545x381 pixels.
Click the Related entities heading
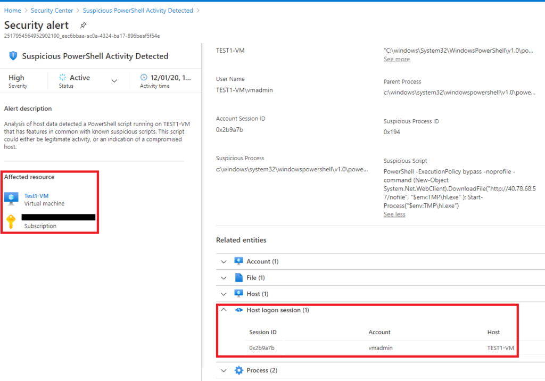pos(241,240)
